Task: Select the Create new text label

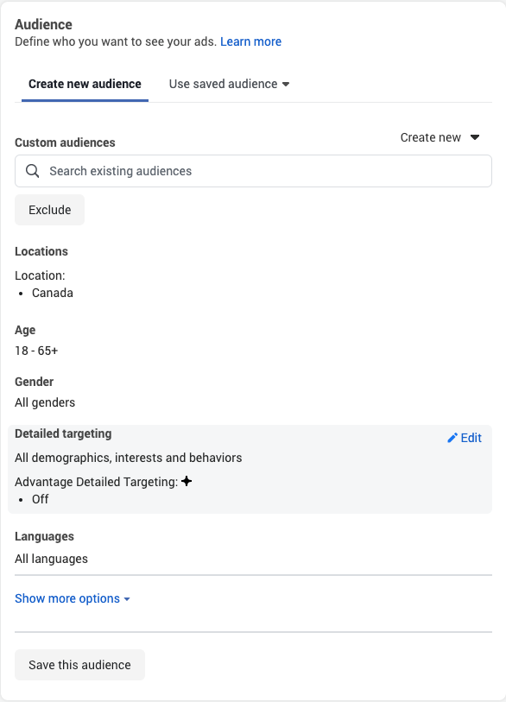Action: (430, 137)
